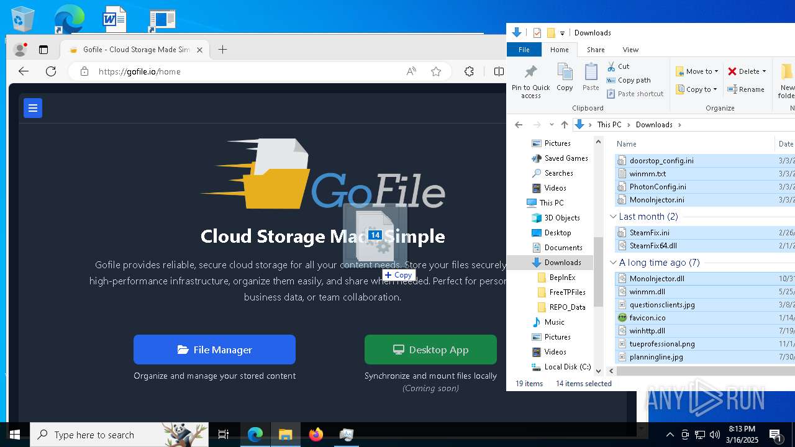This screenshot has height=447, width=795.
Task: Refresh the gofile.io page
Action: coord(51,71)
